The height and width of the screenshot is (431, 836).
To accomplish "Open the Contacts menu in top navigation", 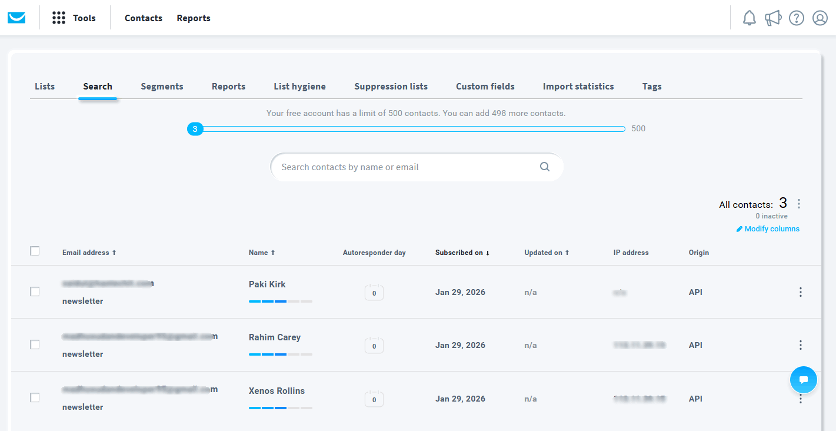I will [x=143, y=18].
